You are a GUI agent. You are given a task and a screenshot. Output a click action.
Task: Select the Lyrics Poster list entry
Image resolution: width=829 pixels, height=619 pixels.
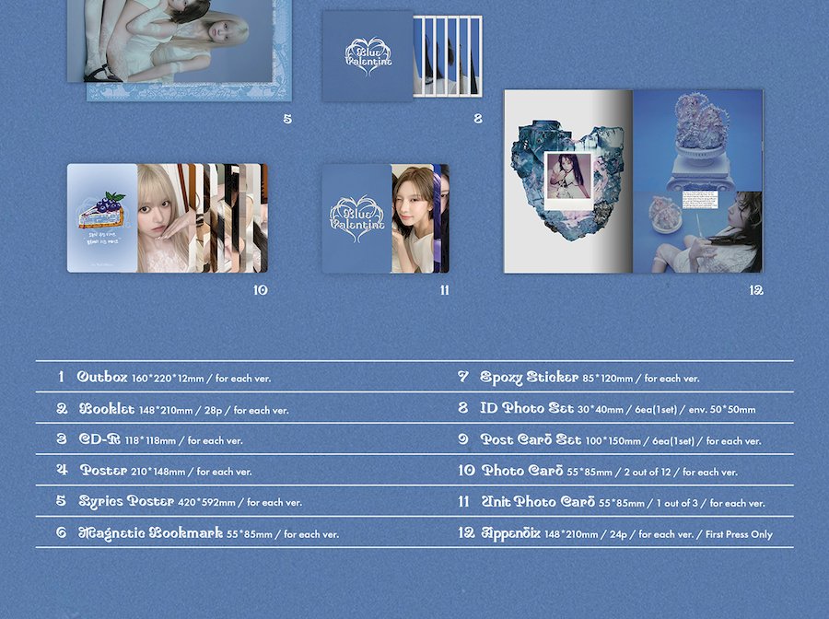coord(179,502)
